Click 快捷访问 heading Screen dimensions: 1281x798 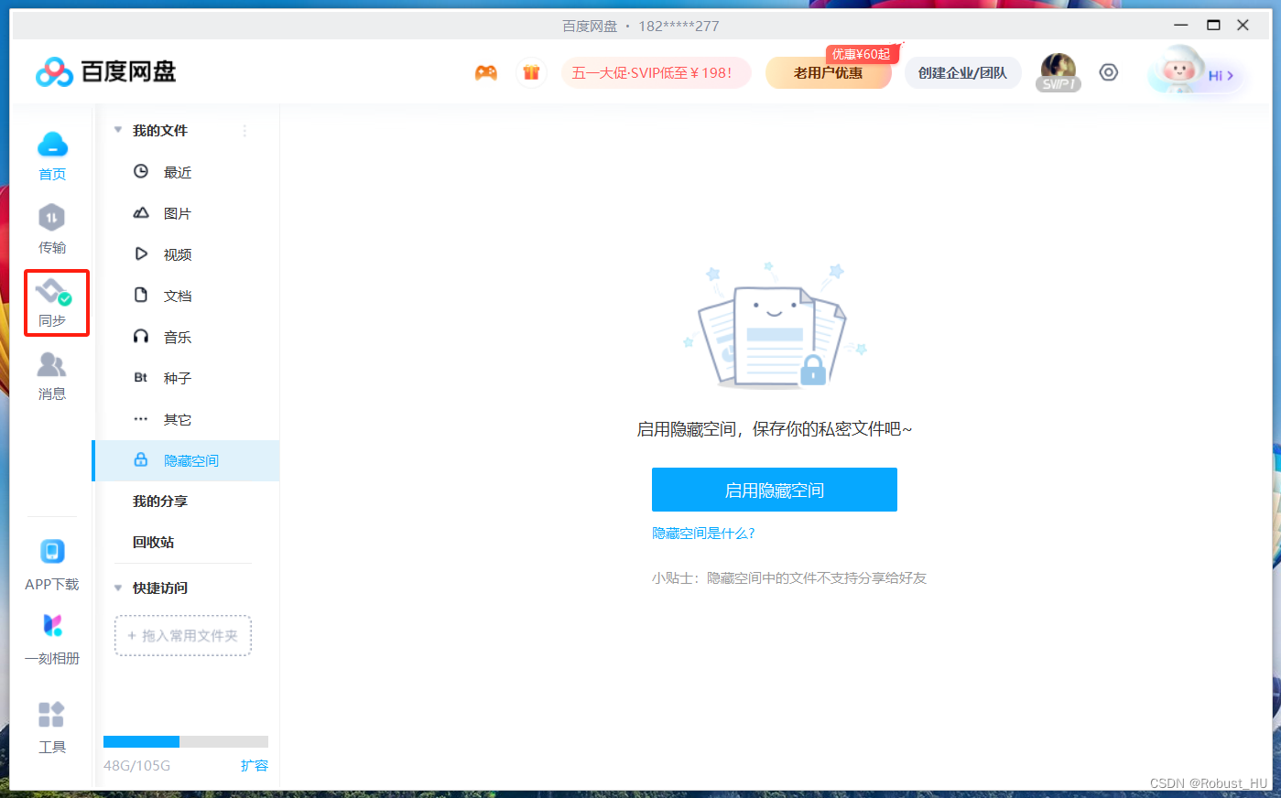point(160,588)
